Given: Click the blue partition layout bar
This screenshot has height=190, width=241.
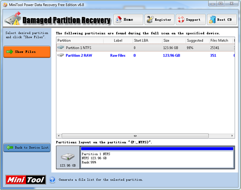Looking at the screenshot, I should point(157,148).
